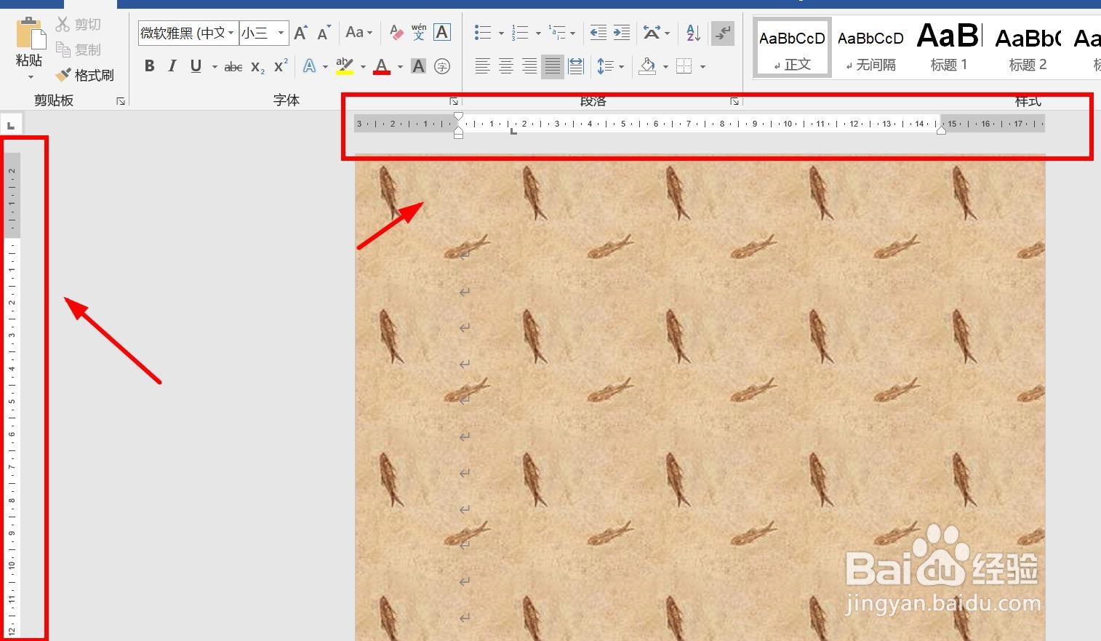Apply bullet list

[483, 33]
